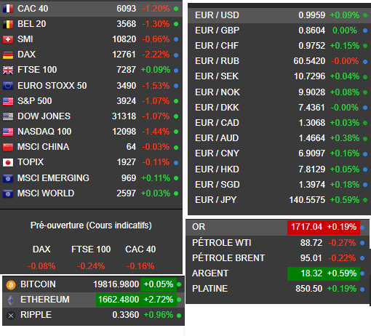Select pre-opening DAX indicative value -0.08%

(41, 266)
